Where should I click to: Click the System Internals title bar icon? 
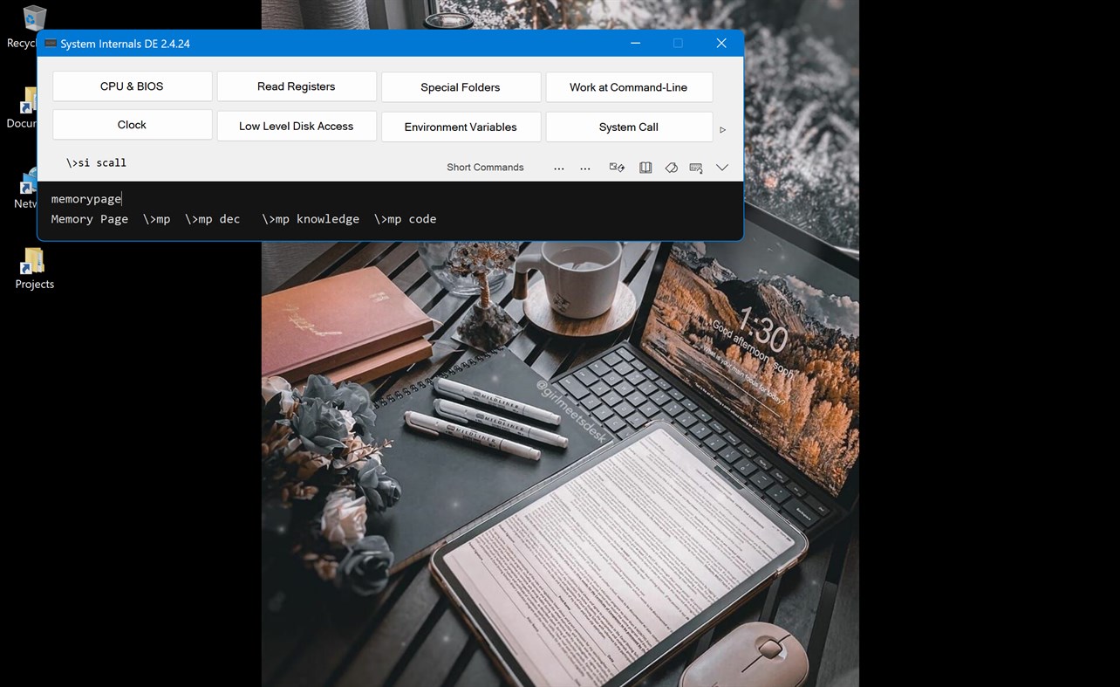(51, 44)
